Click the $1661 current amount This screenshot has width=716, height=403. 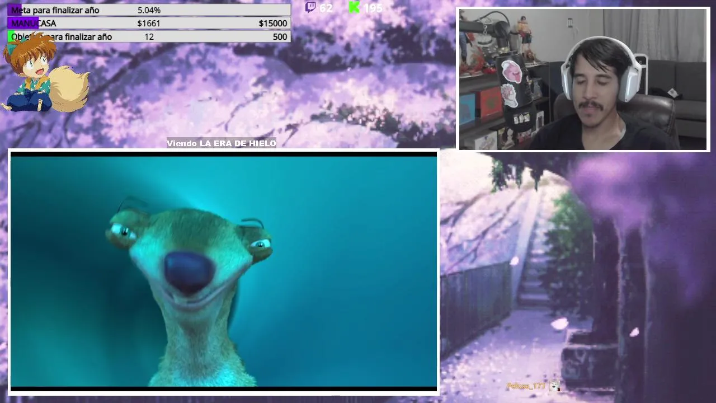149,23
